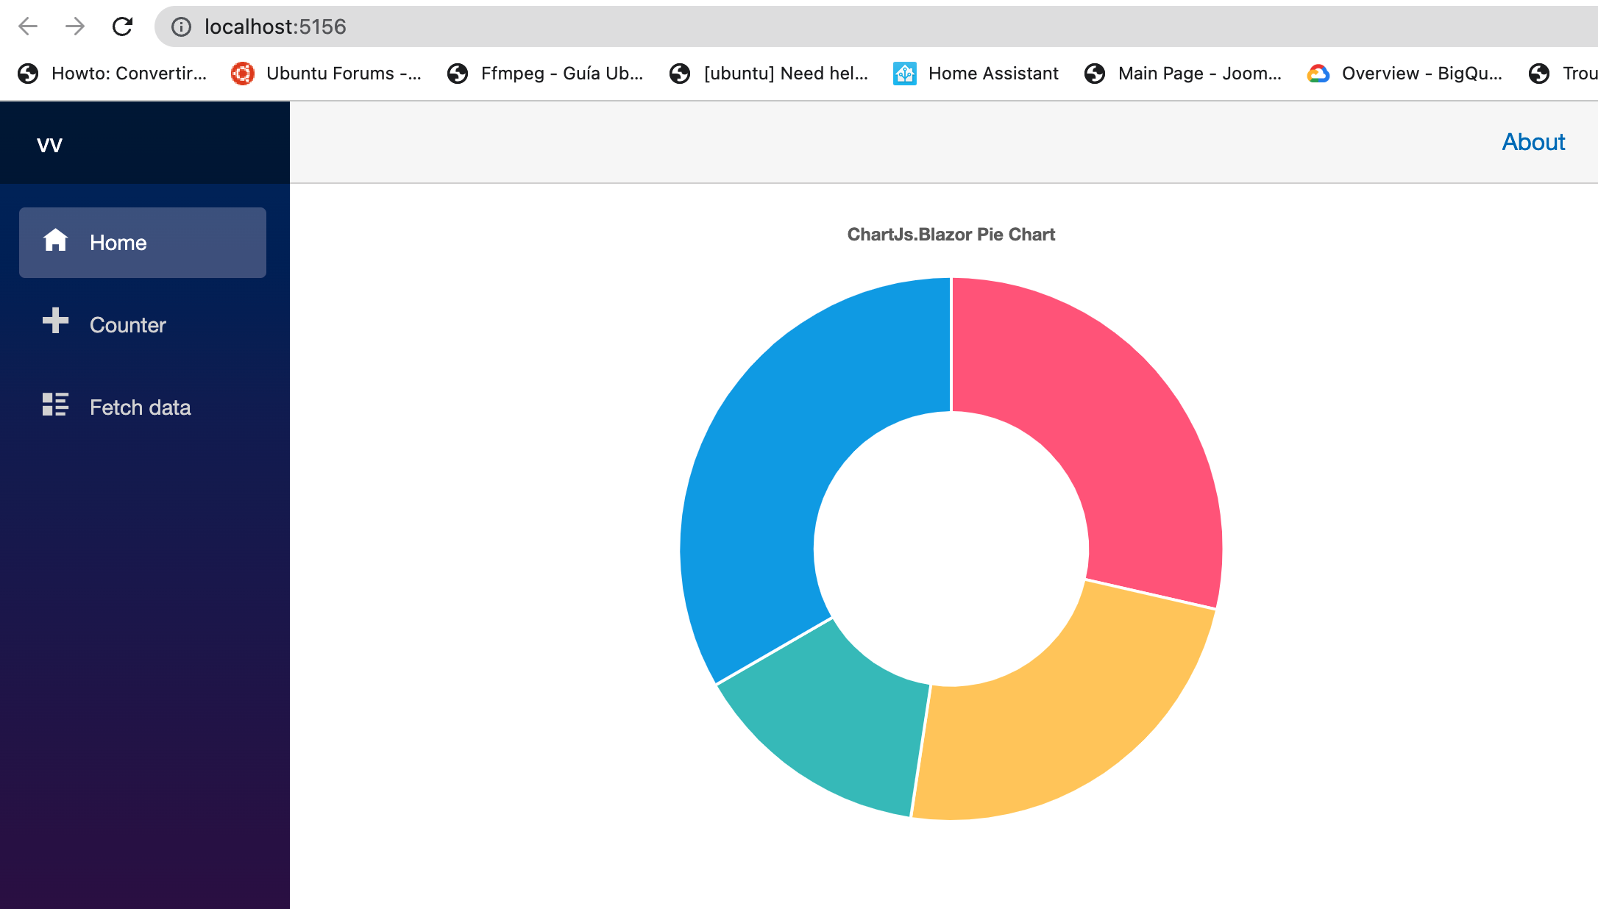Click the house icon beside Home

(55, 240)
